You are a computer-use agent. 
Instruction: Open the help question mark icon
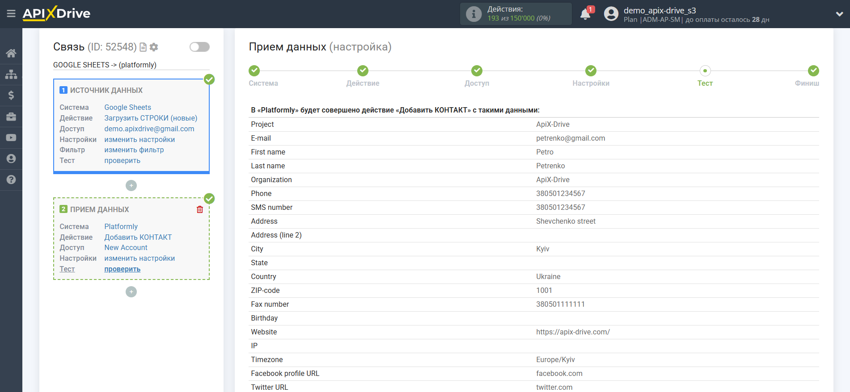click(11, 179)
